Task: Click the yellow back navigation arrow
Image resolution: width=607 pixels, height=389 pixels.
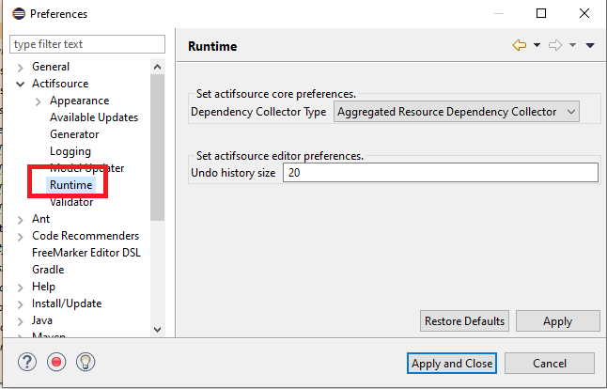Action: [519, 46]
